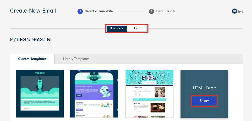This screenshot has width=252, height=121.
Task: Click the progress line between the steps
Action: click(131, 12)
